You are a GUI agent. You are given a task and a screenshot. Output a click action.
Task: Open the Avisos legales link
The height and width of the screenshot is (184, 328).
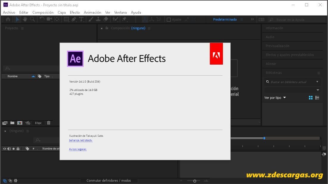[78, 149]
